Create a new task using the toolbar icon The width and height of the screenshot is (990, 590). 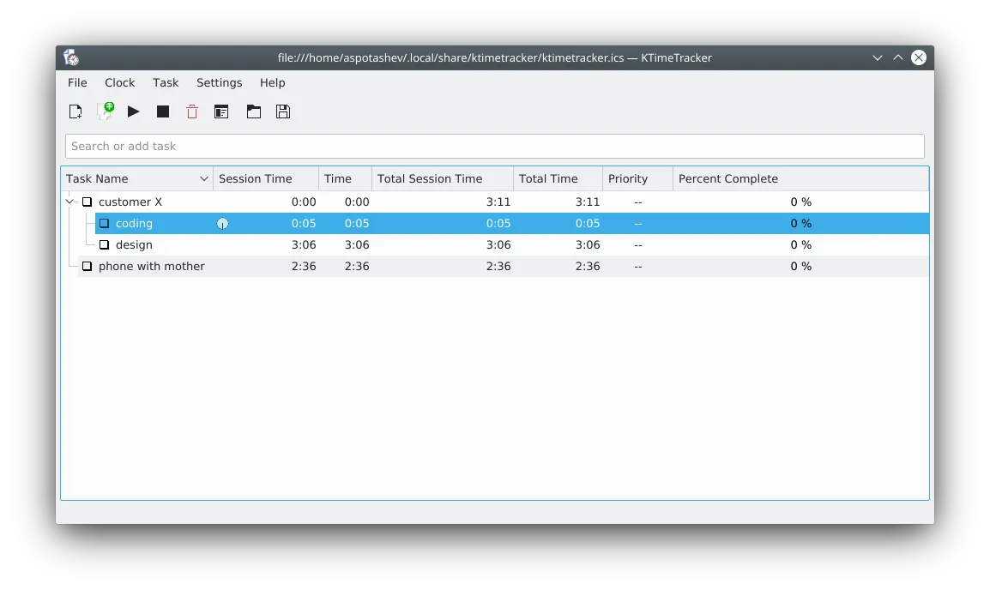point(75,111)
